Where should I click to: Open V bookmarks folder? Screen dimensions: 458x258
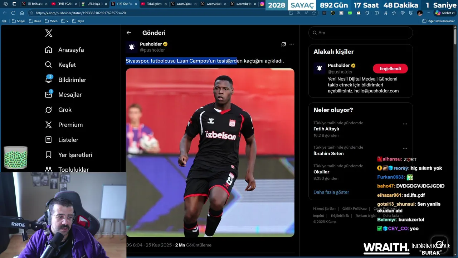(x=65, y=21)
